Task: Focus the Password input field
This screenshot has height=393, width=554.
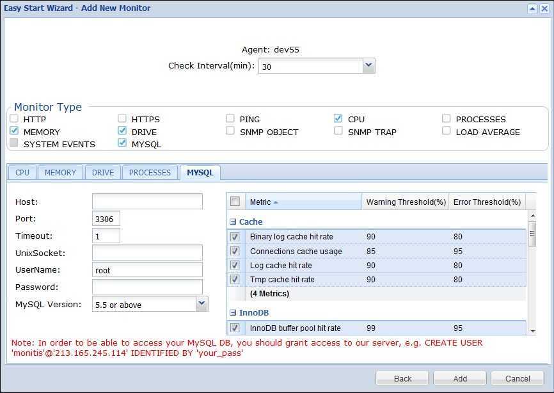Action: pos(147,287)
